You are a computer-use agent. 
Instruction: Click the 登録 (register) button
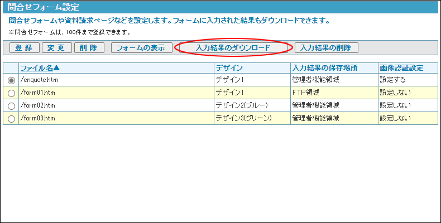click(24, 48)
